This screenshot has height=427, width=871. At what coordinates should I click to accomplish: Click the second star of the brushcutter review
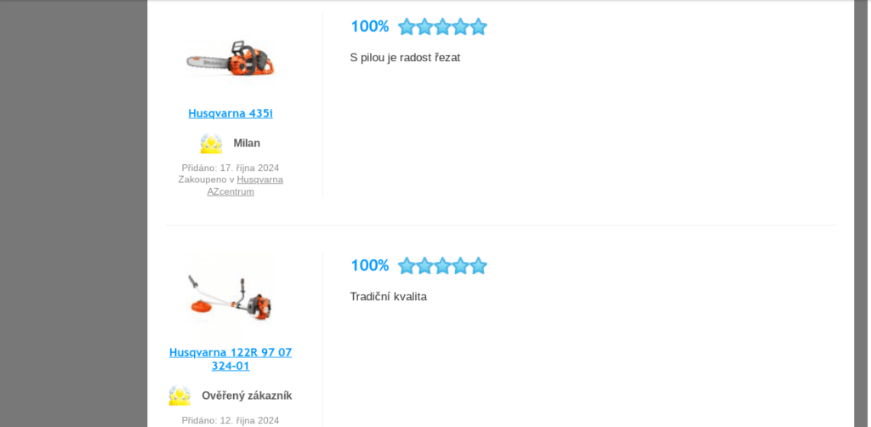424,265
